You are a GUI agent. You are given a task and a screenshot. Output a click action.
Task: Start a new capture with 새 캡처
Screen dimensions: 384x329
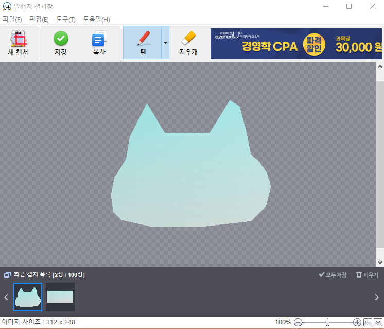pyautogui.click(x=18, y=43)
